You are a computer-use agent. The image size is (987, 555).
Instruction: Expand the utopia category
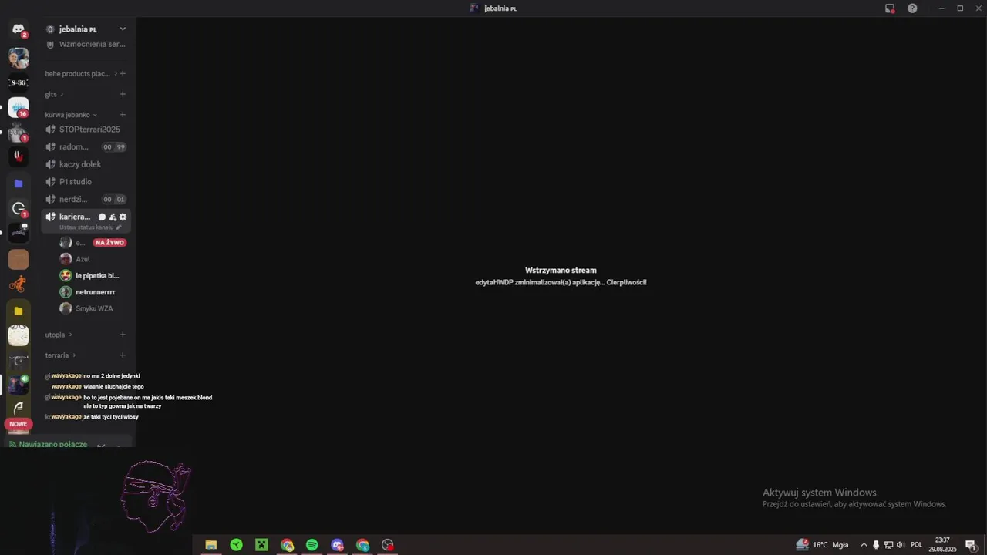[59, 335]
